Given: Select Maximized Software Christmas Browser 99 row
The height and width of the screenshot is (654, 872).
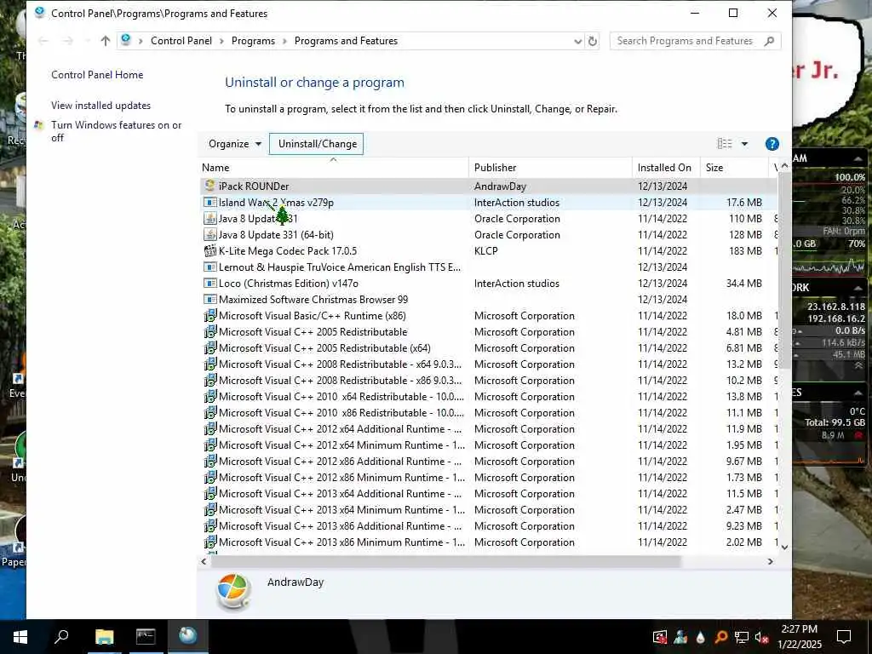Looking at the screenshot, I should click(x=488, y=300).
